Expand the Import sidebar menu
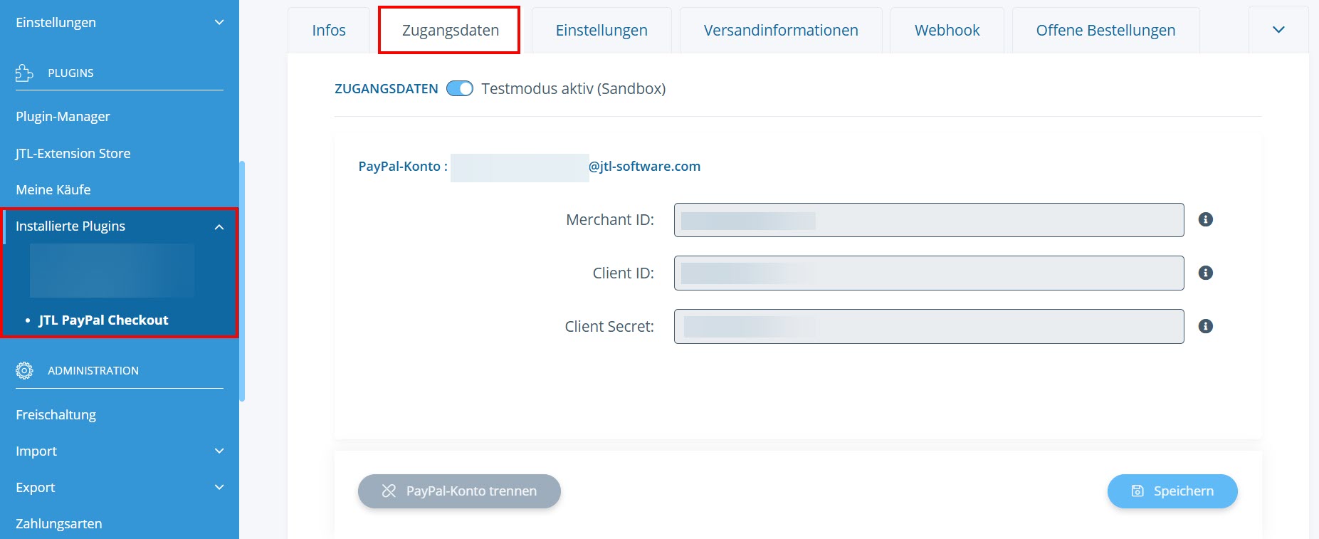This screenshot has height=539, width=1319. 219,451
